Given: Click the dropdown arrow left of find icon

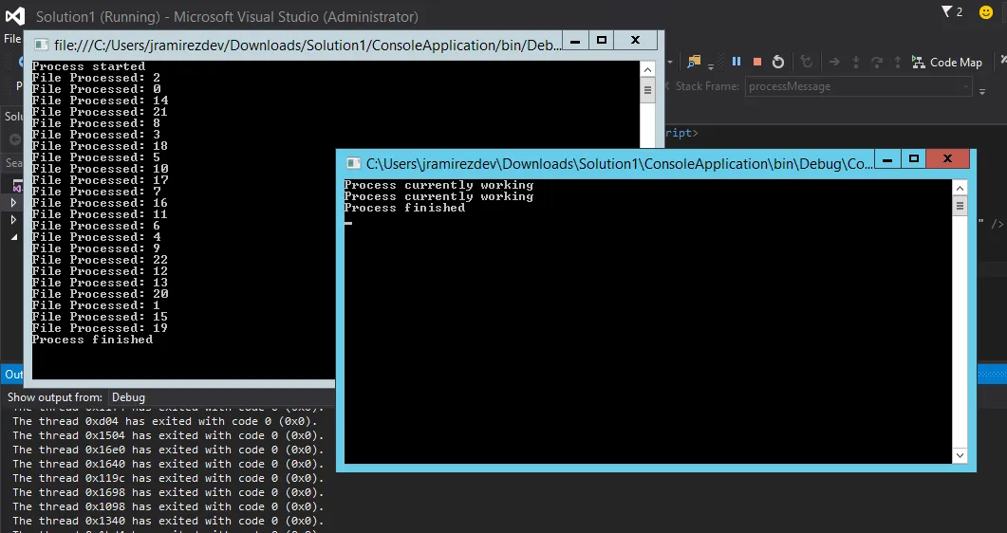Looking at the screenshot, I should (x=670, y=63).
